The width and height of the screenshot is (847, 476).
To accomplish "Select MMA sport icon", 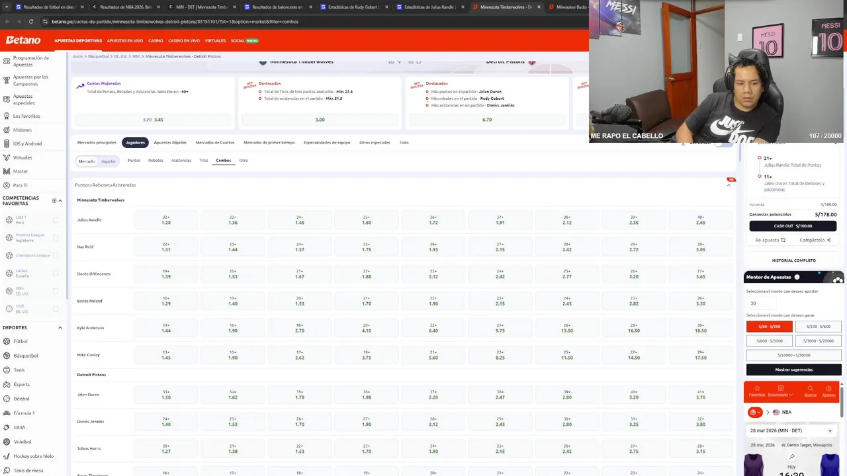I will tap(6, 428).
